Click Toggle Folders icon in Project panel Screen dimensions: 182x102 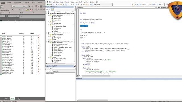52,9
